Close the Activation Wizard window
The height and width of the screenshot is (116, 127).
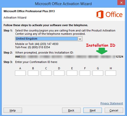click(x=121, y=3)
